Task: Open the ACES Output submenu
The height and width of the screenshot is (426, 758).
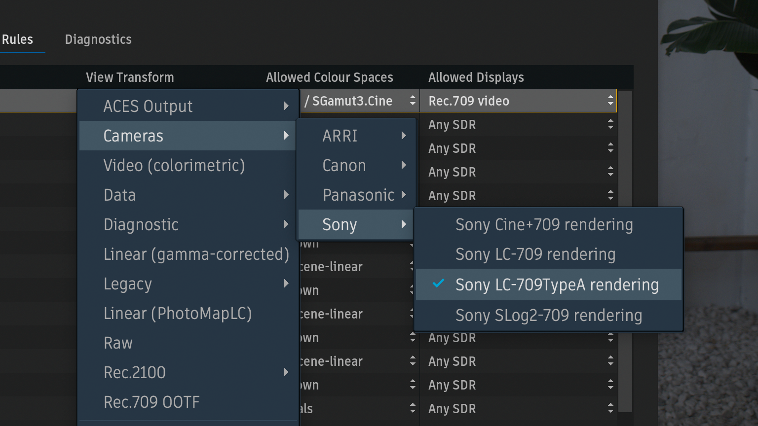Action: click(188, 106)
